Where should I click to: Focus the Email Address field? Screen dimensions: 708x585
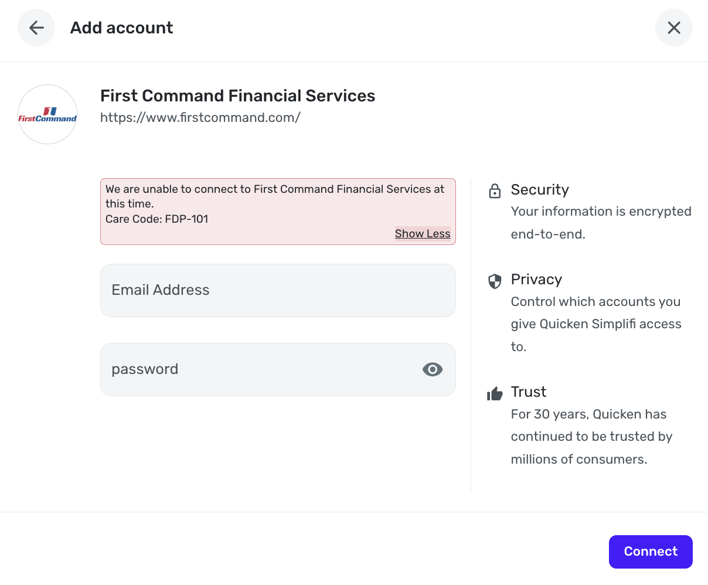click(278, 290)
